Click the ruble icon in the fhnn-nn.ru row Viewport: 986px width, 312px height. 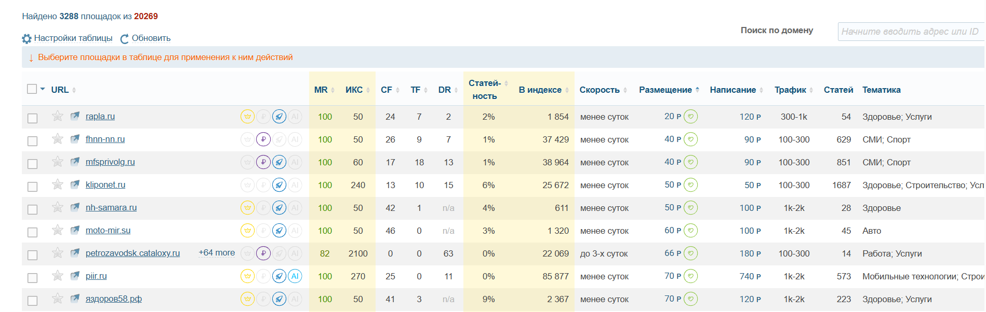(x=263, y=139)
